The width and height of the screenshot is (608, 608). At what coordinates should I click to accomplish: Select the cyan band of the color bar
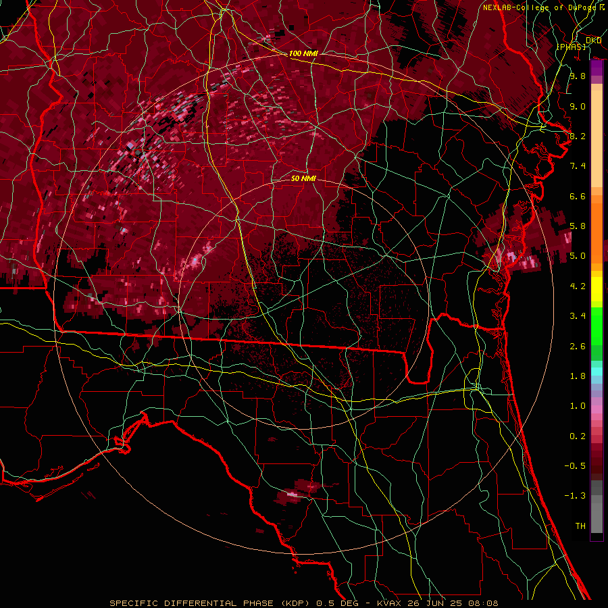[x=597, y=371]
